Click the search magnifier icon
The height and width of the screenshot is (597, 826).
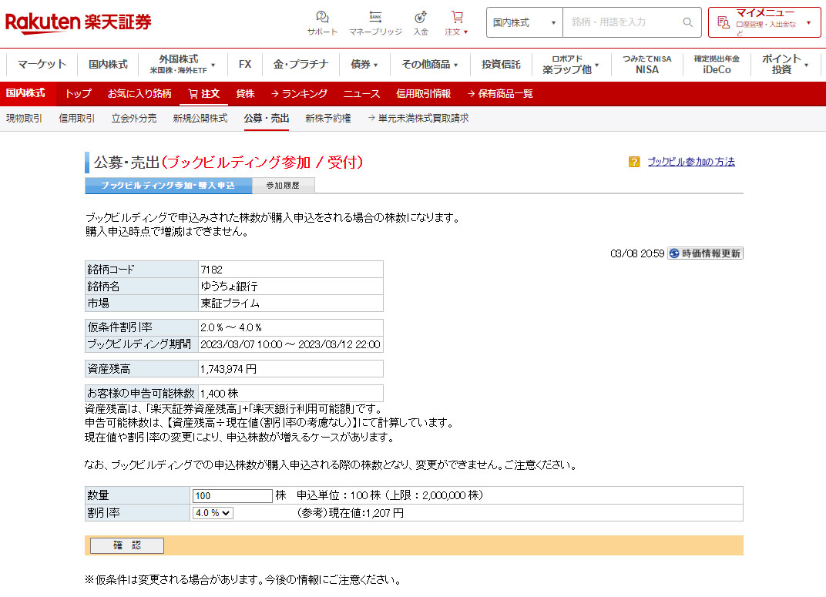(687, 22)
